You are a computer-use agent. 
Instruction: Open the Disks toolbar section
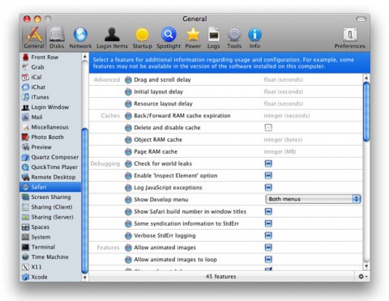click(x=57, y=38)
